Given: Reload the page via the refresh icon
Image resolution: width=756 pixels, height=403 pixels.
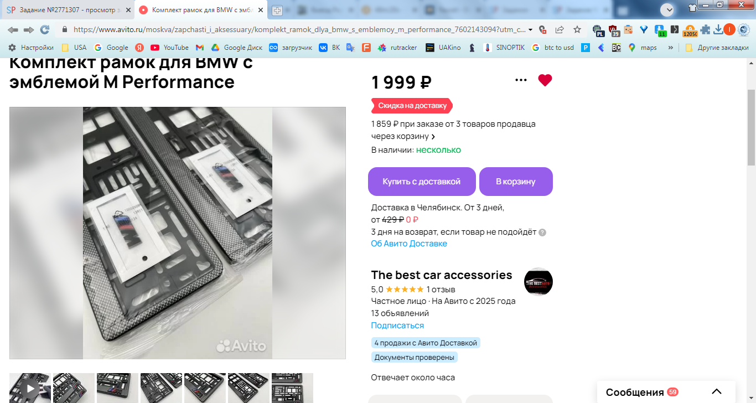Looking at the screenshot, I should [x=45, y=30].
